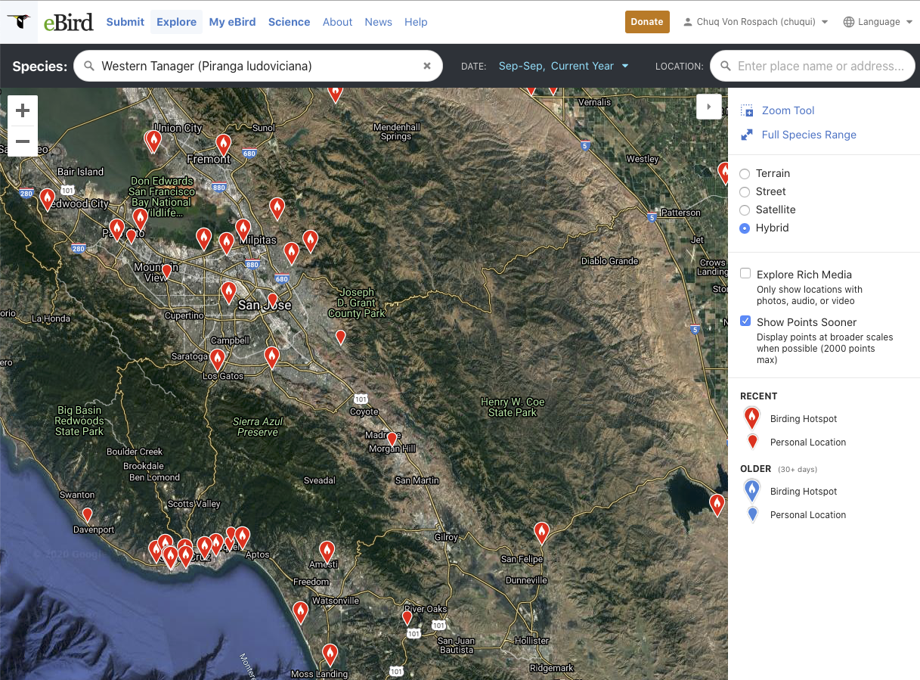Click the Big Basin Redwoods State Park label

[79, 421]
